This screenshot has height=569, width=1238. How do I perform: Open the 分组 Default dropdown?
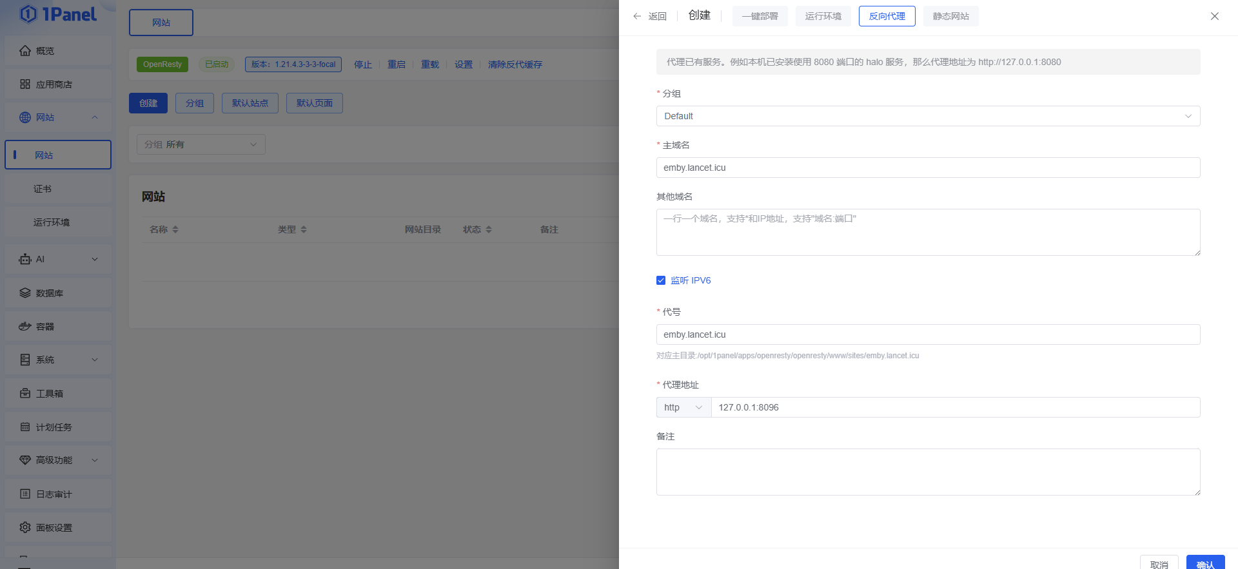click(x=928, y=116)
